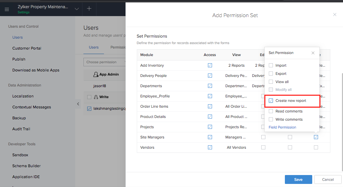Click the plus icon in top bar

(x=89, y=9)
